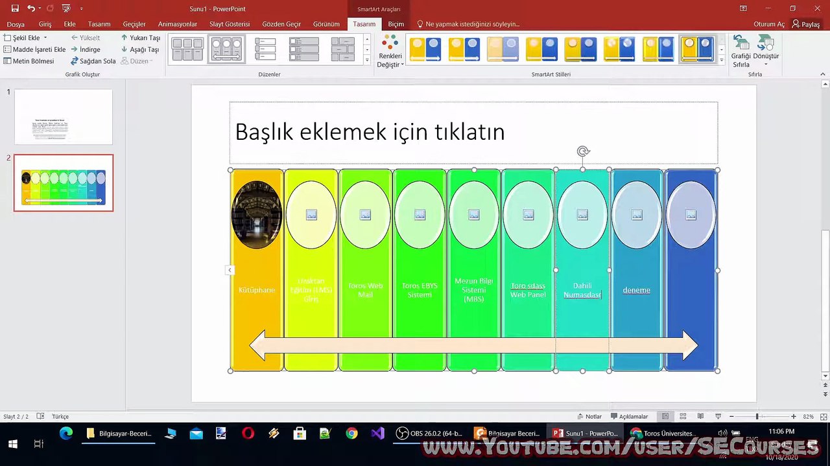Expand the Şekil Ekle dropdown arrow
Screen dimensions: 830x466
click(x=45, y=38)
